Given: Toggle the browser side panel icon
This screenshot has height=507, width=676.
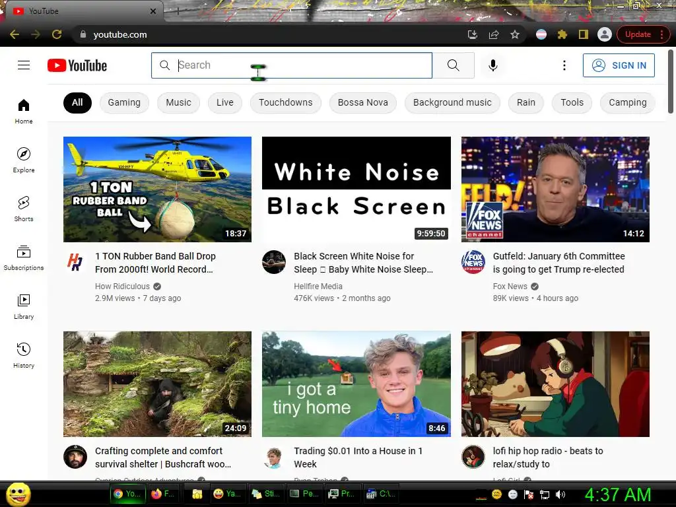Looking at the screenshot, I should (584, 34).
